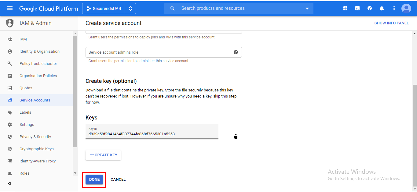
Task: Click the help icon beside Service account admins role
Action: 236,52
